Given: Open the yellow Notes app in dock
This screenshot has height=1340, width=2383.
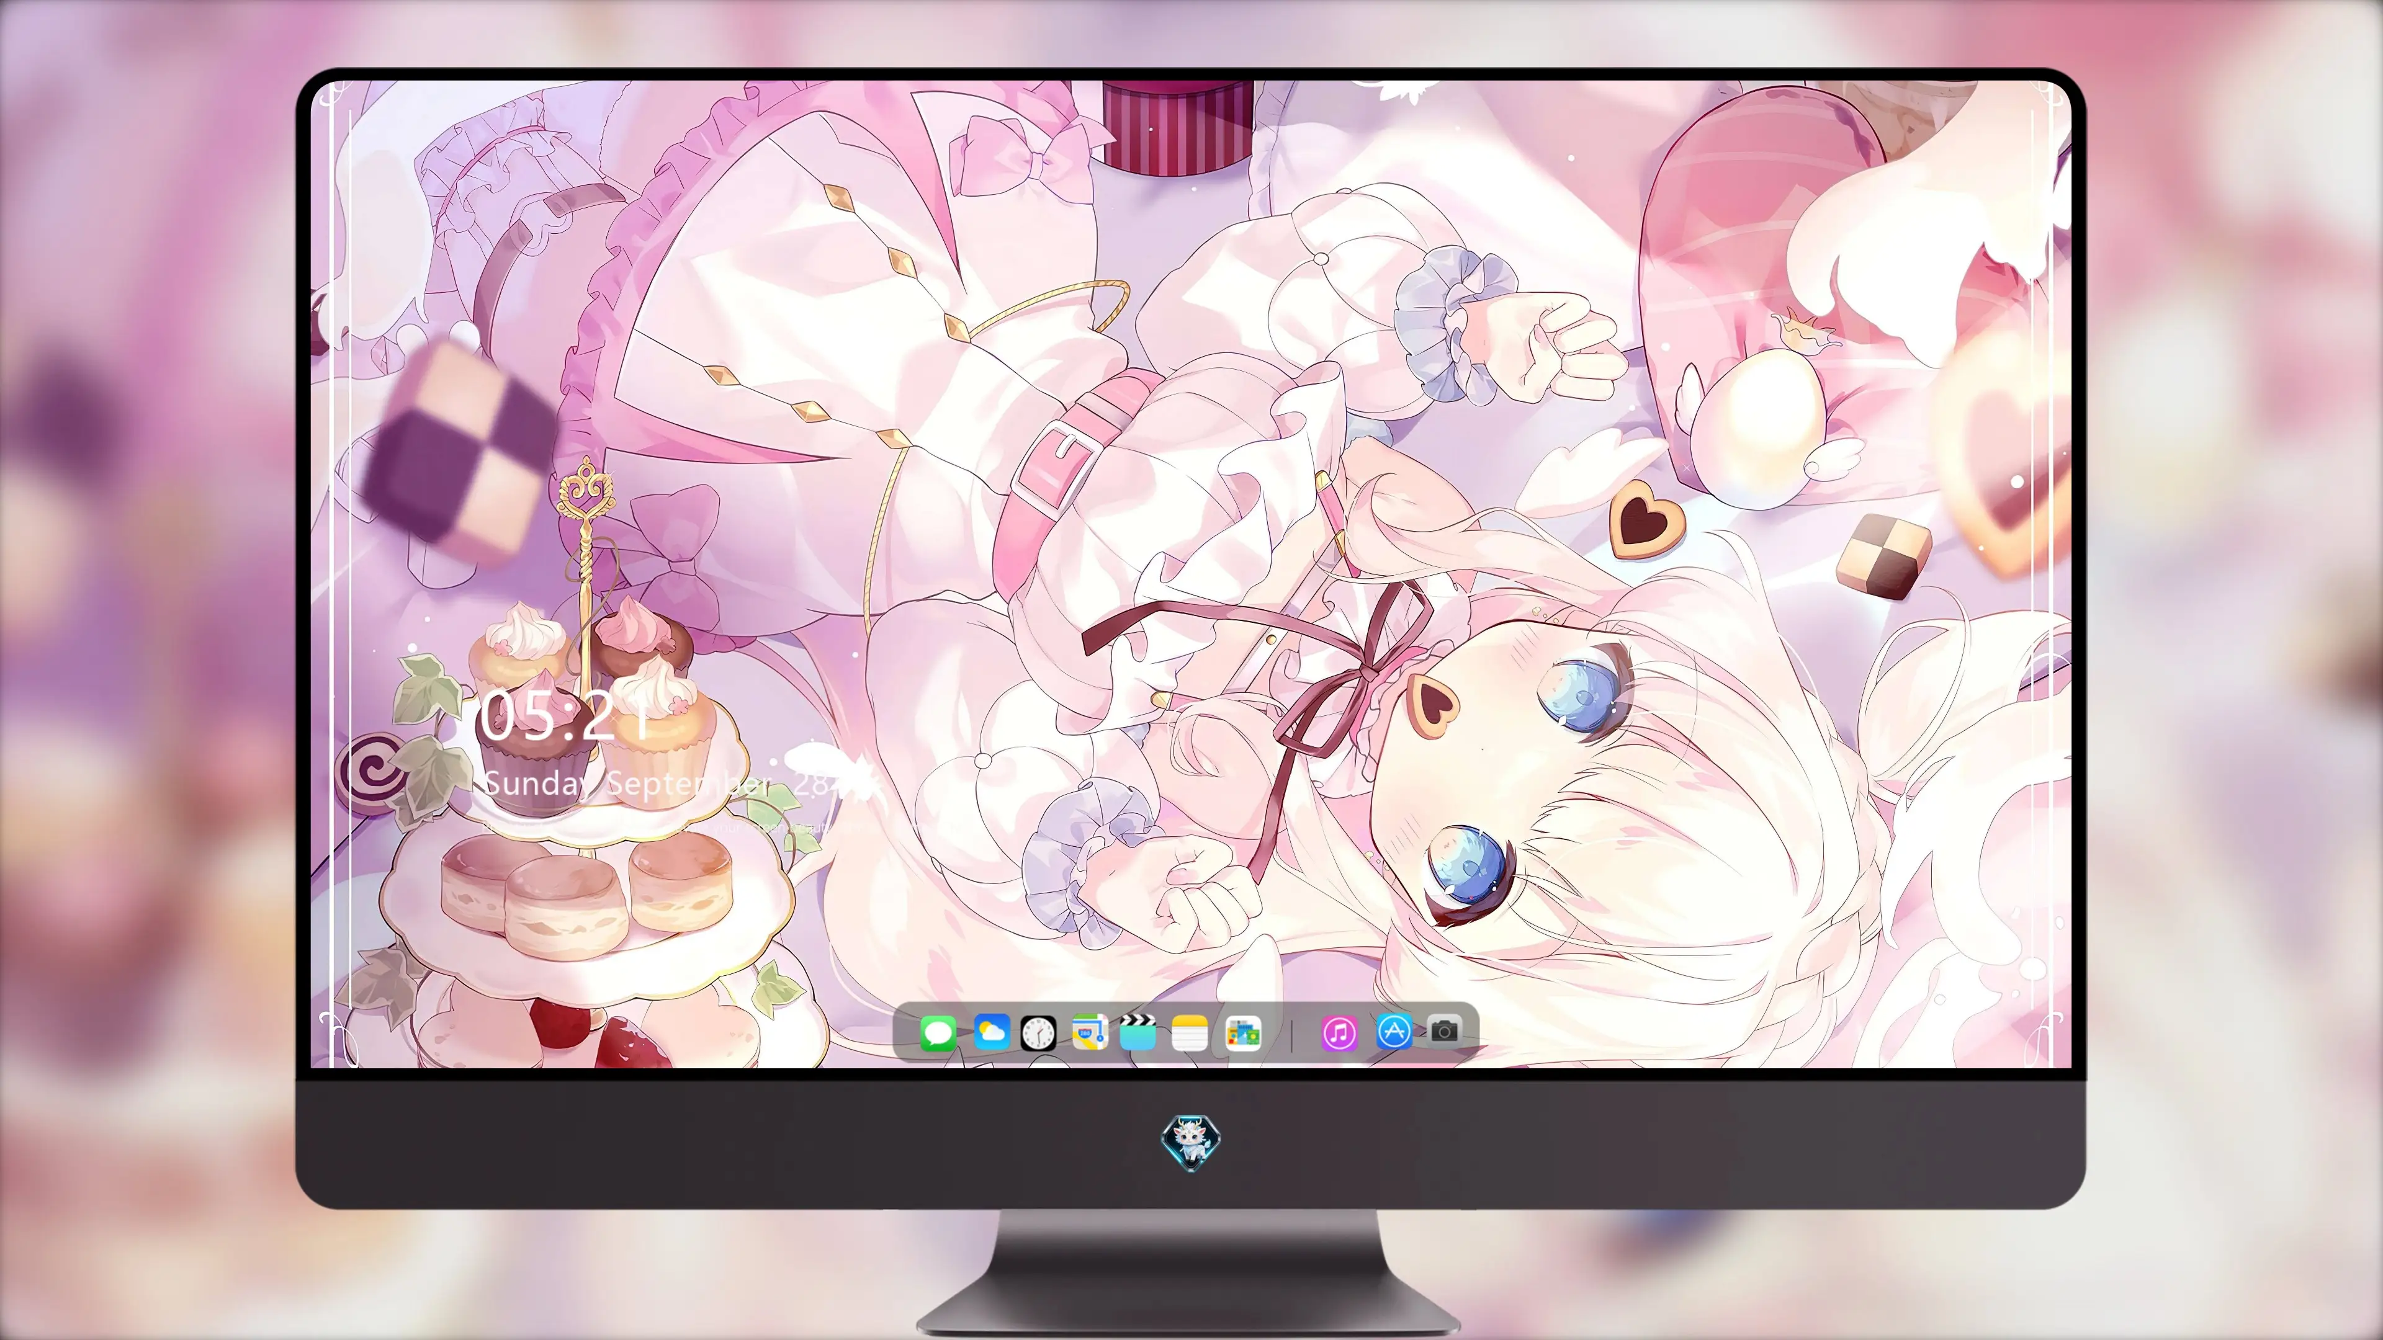Looking at the screenshot, I should coord(1190,1032).
